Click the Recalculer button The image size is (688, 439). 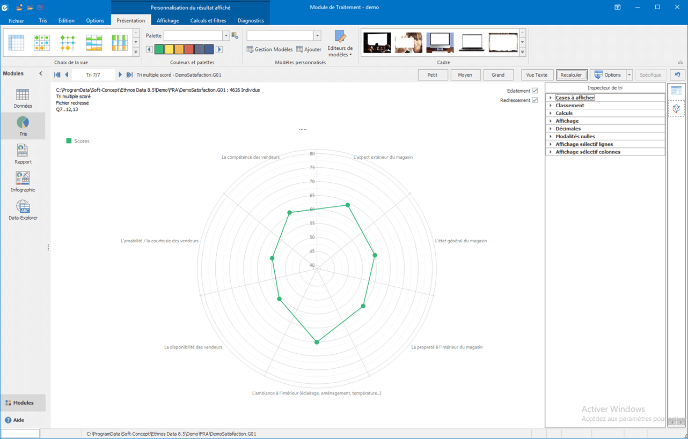(572, 75)
